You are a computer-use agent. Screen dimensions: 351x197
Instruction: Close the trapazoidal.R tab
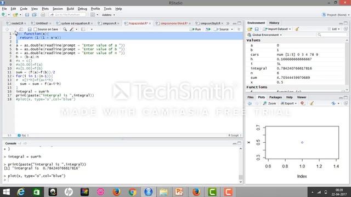[150, 23]
